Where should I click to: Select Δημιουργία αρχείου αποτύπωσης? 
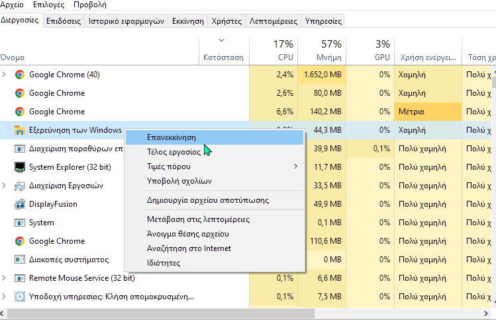click(x=215, y=200)
